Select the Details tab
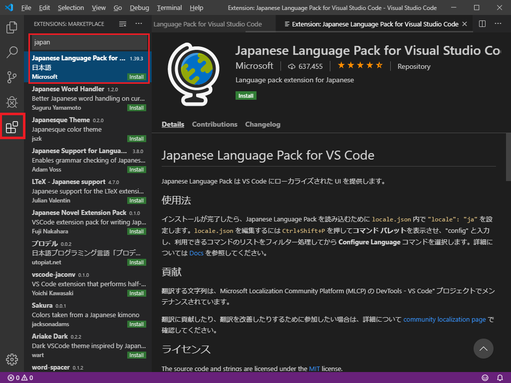 173,124
